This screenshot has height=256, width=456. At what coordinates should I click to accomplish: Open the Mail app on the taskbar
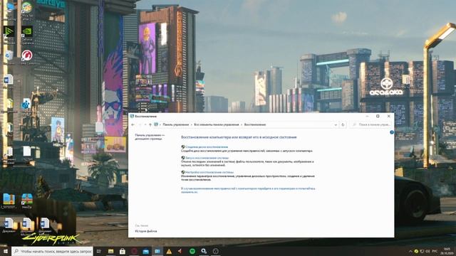click(145, 251)
